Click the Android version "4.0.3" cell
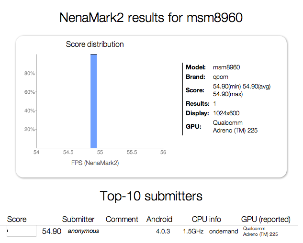The height and width of the screenshot is (243, 303). pos(164,231)
